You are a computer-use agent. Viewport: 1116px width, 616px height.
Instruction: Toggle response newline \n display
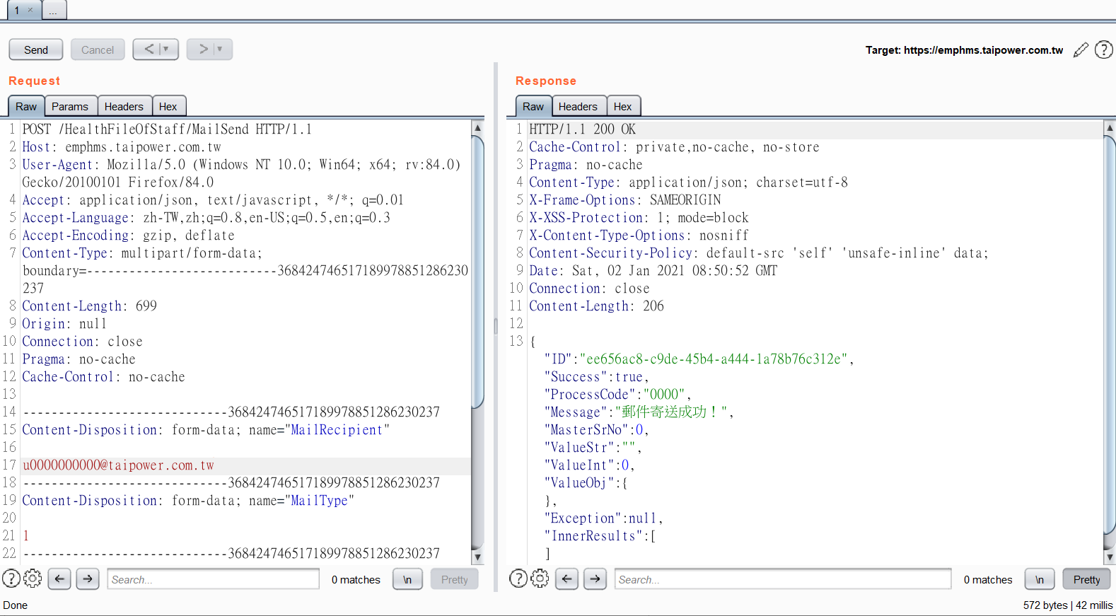(1040, 579)
